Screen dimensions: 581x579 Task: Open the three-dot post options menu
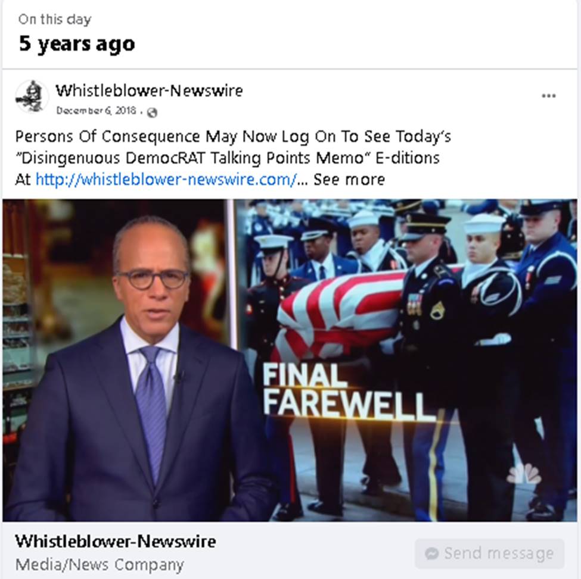pos(548,96)
